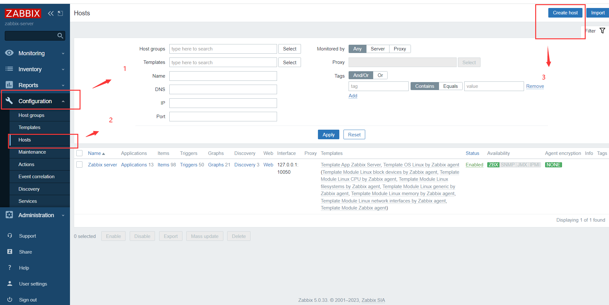Choose Or tag evaluation

[380, 75]
